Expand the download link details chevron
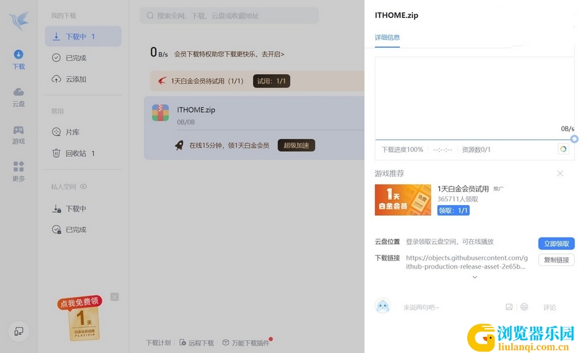 (x=475, y=277)
